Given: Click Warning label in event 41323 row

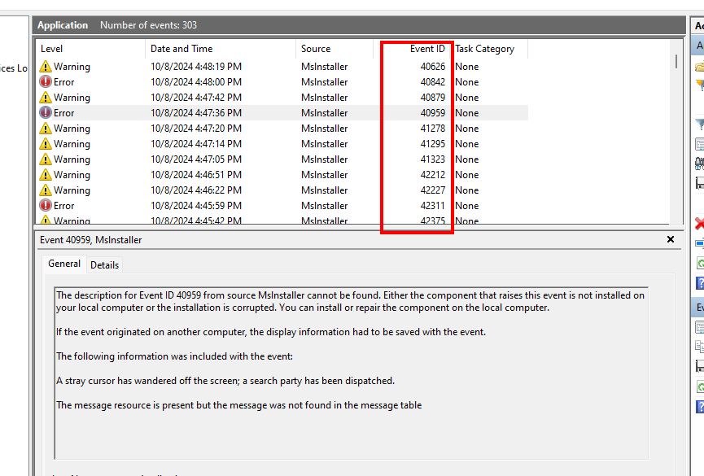Looking at the screenshot, I should point(72,159).
